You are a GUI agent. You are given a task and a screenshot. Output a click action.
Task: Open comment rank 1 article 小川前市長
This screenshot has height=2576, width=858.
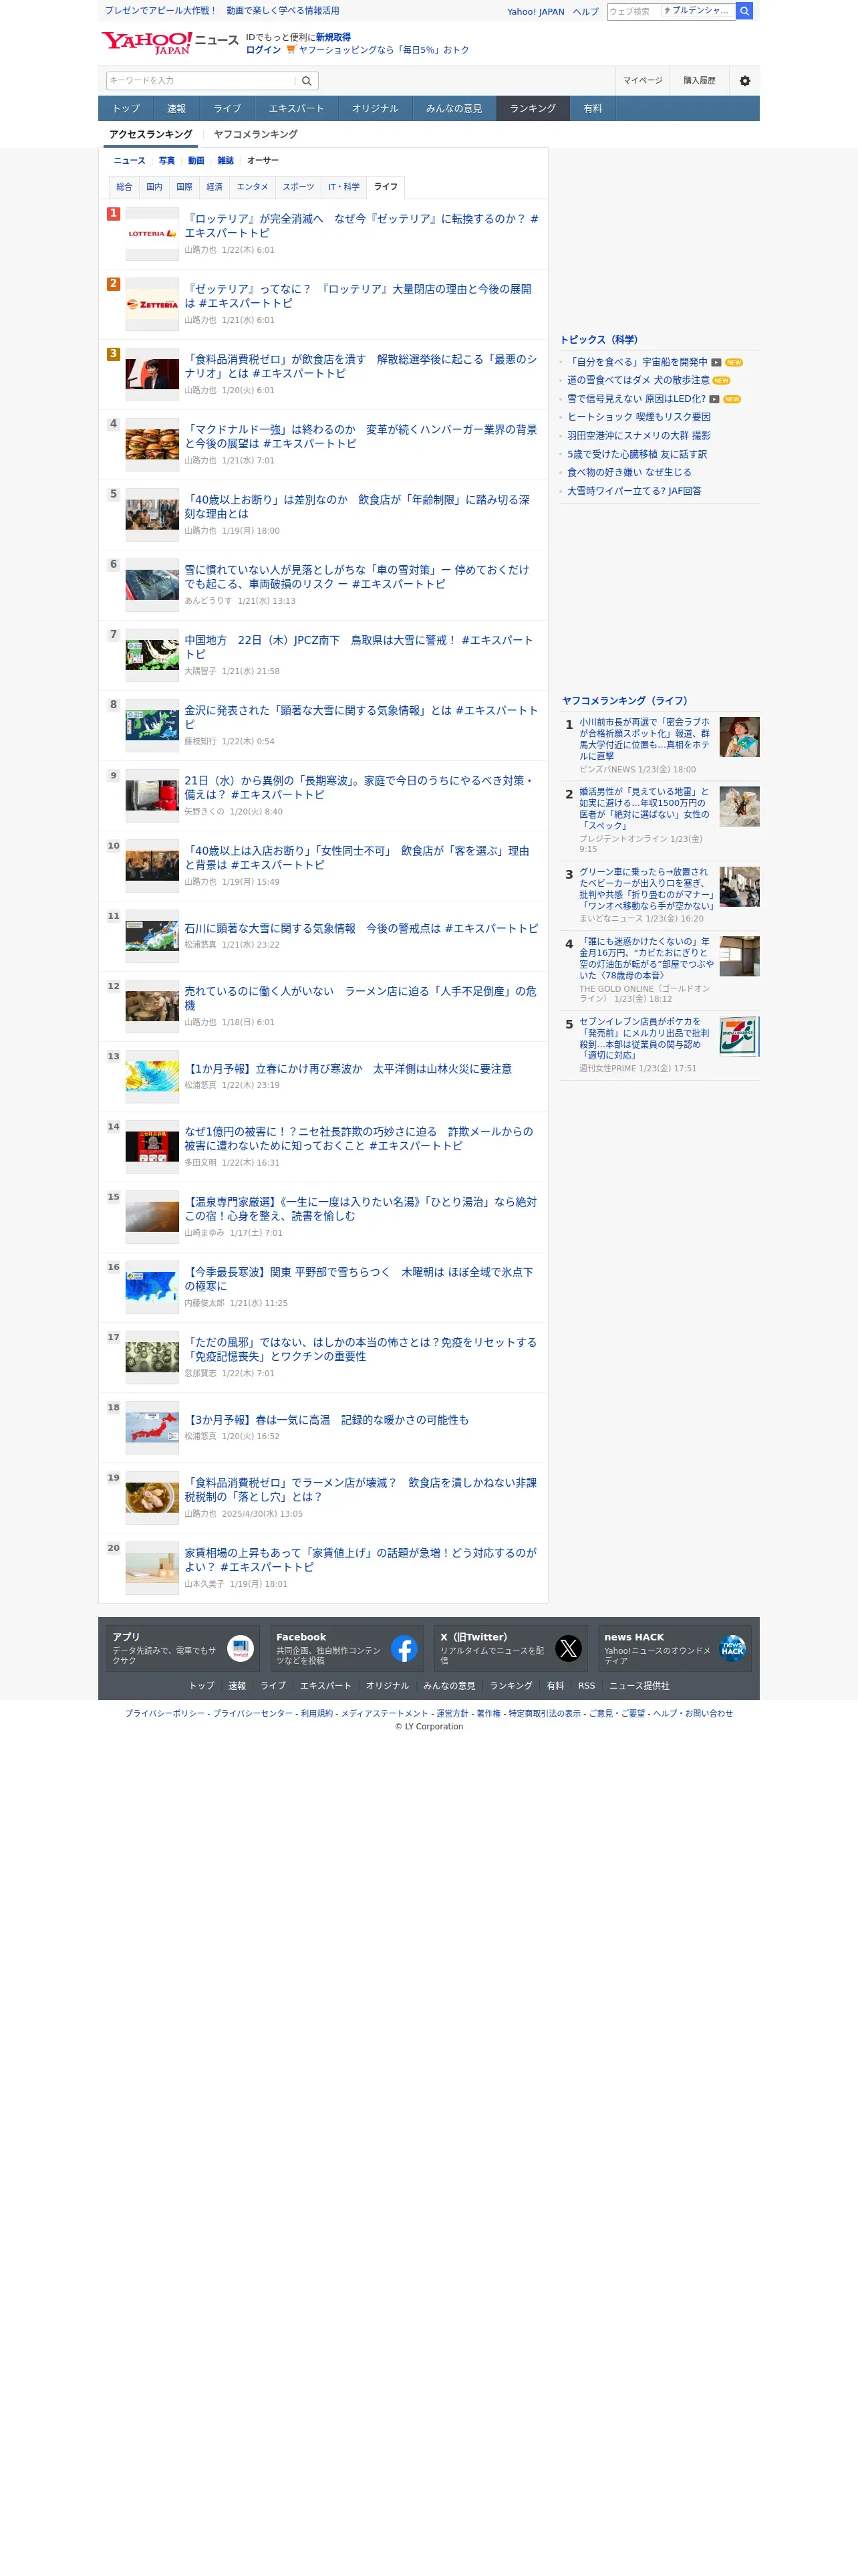[x=646, y=739]
